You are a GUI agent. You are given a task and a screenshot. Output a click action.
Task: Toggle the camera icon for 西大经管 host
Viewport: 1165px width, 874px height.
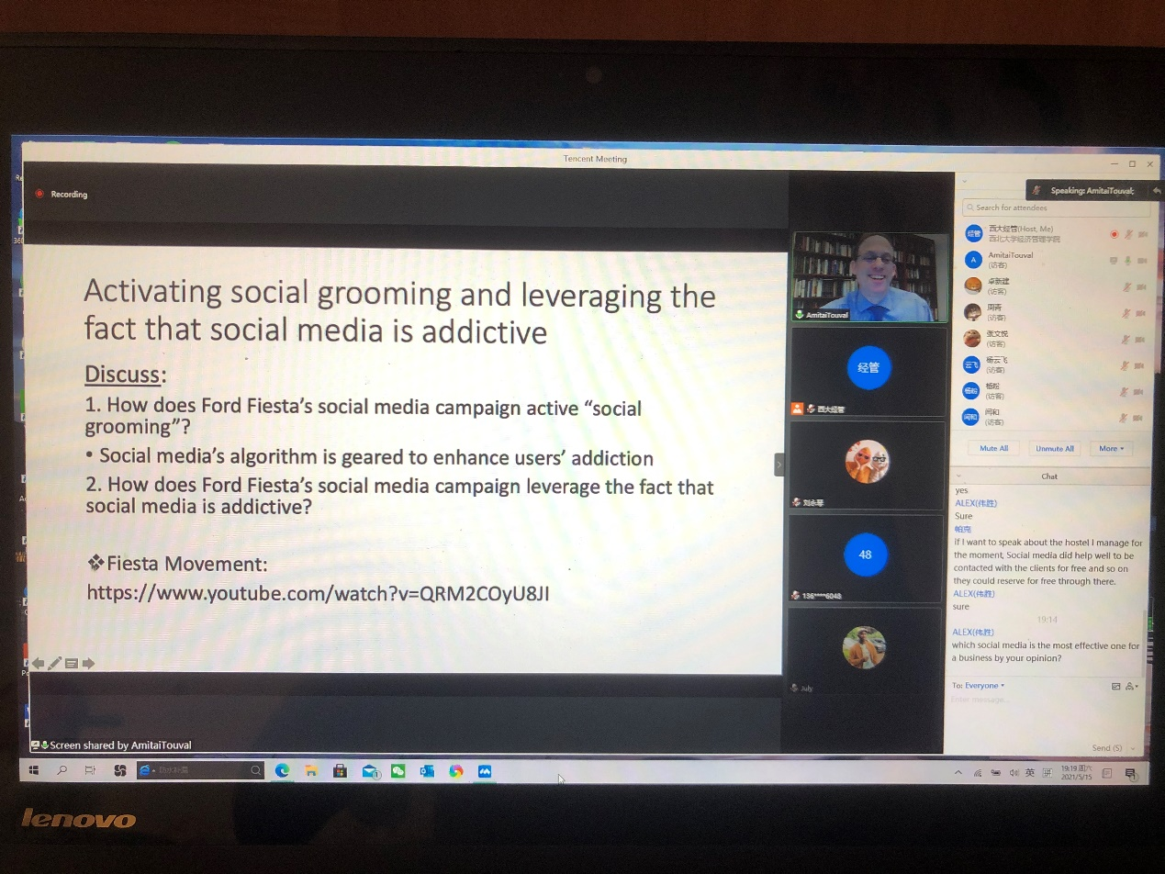click(x=1143, y=234)
